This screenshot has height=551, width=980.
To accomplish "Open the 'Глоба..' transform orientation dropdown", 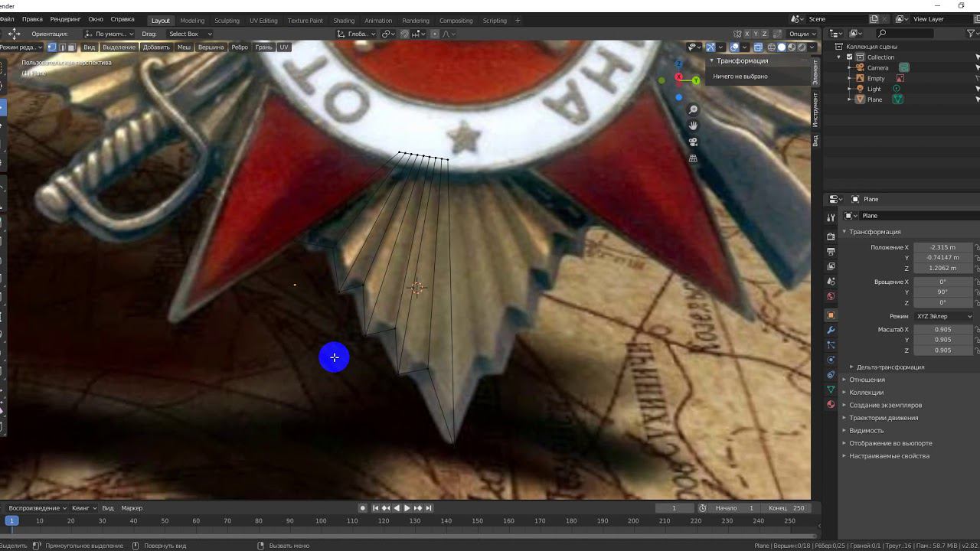I will (356, 34).
